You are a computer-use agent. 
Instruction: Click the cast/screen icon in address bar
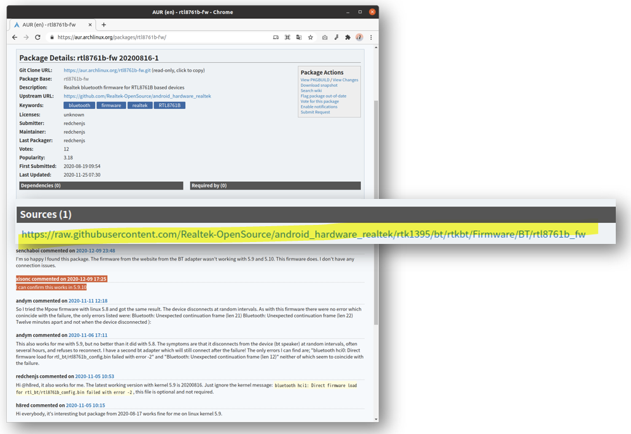(x=276, y=37)
